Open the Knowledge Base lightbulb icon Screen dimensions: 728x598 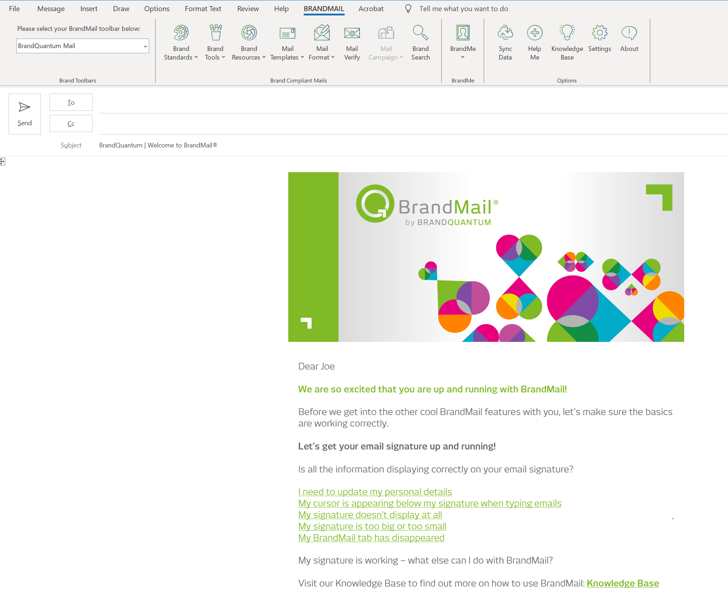(x=567, y=33)
